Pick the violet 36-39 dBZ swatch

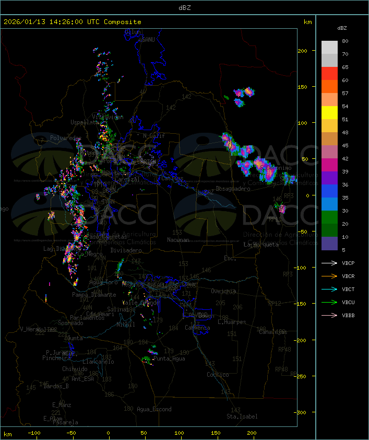329,178
